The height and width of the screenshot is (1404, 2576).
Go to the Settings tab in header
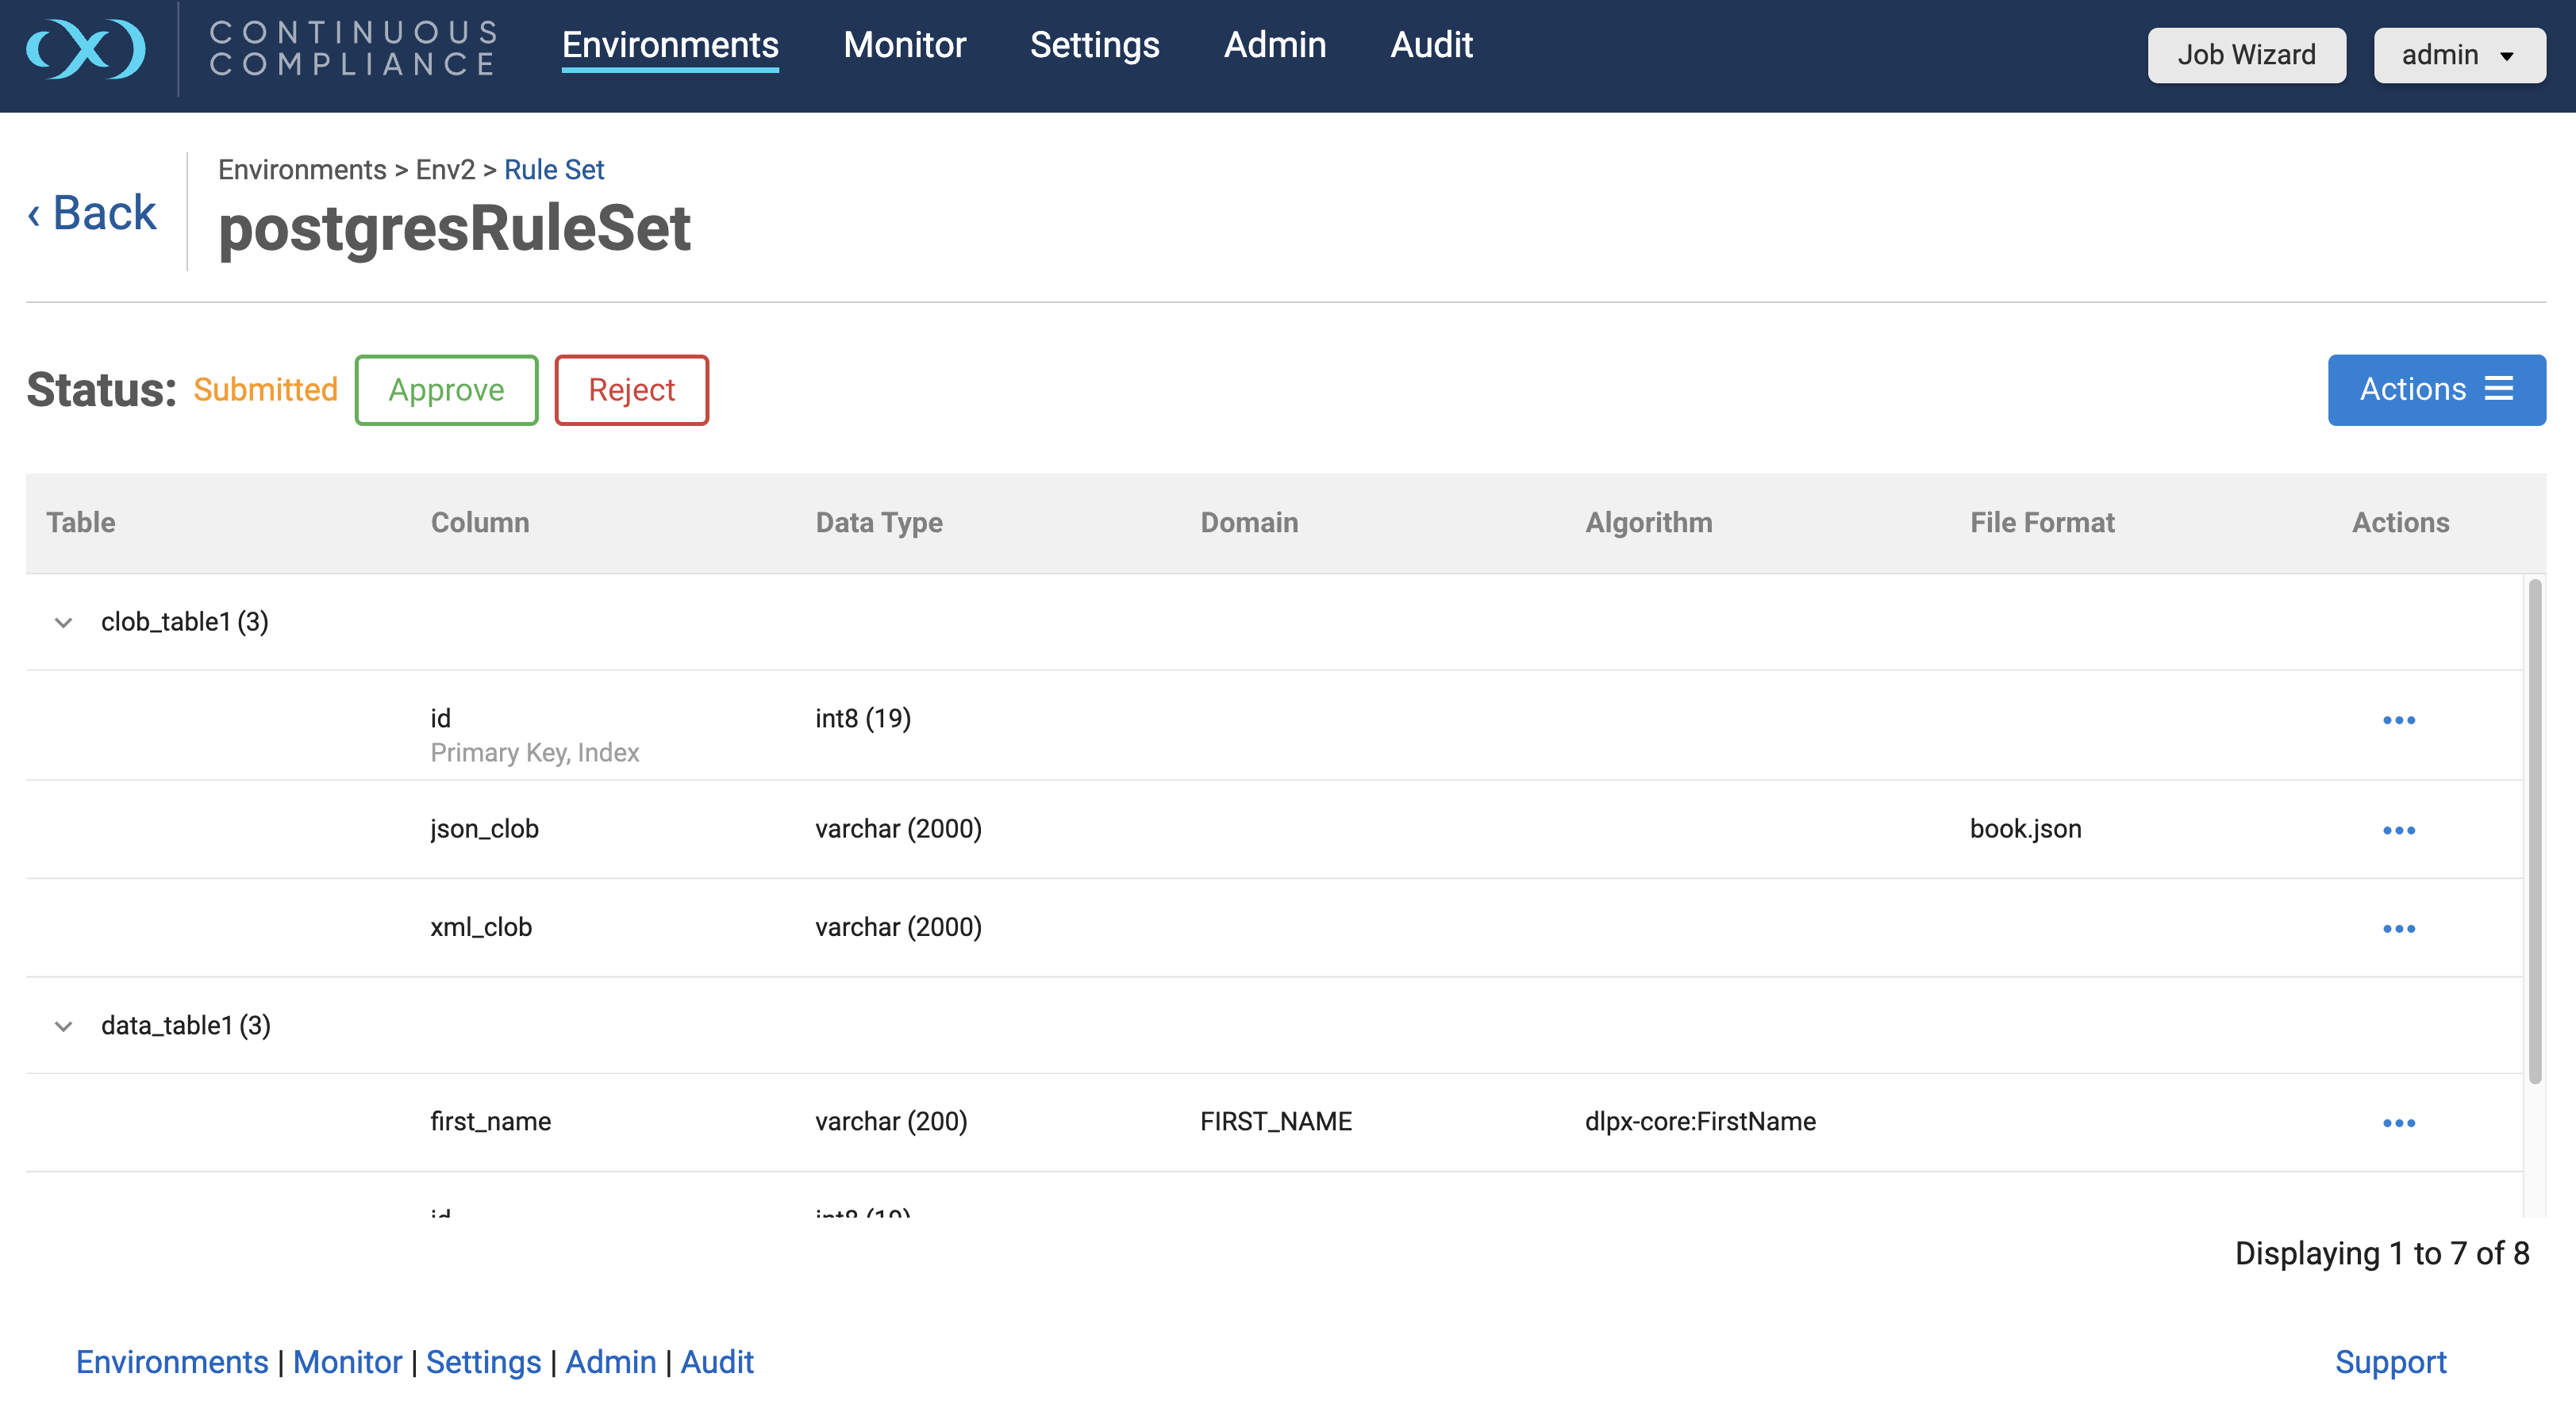pyautogui.click(x=1094, y=45)
